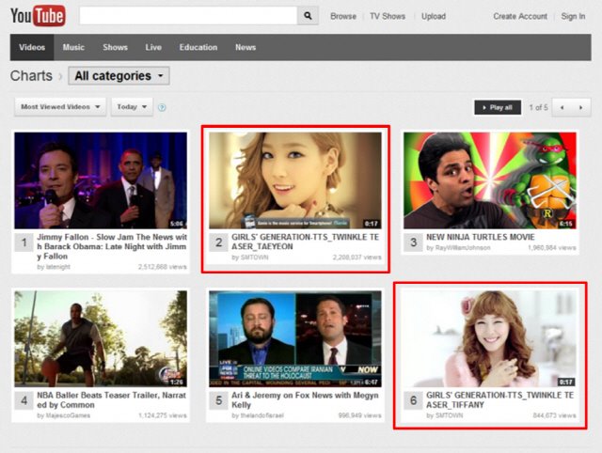
Task: Open the NBA Baller Beats thumbnail
Action: (101, 338)
